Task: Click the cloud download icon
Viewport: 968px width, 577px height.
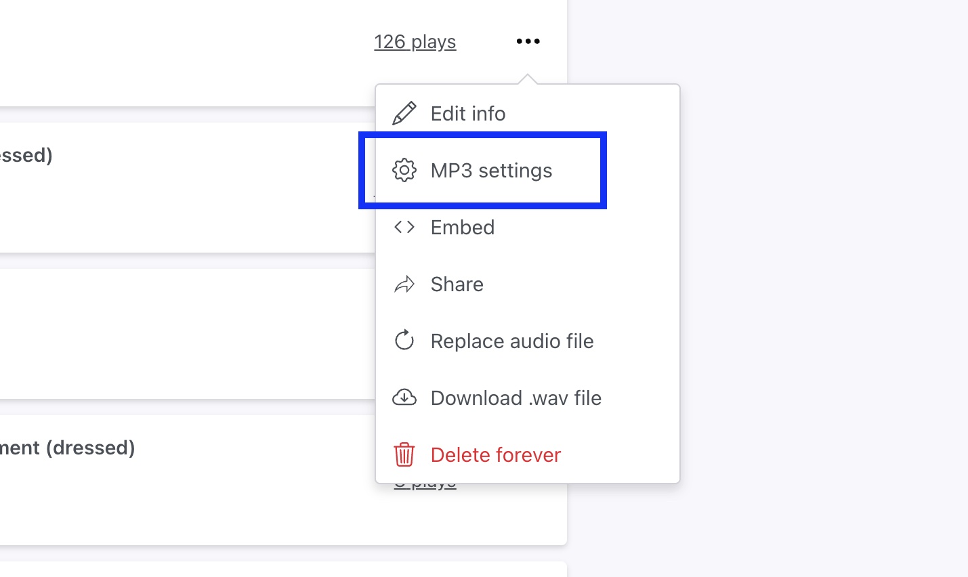Action: pos(404,398)
